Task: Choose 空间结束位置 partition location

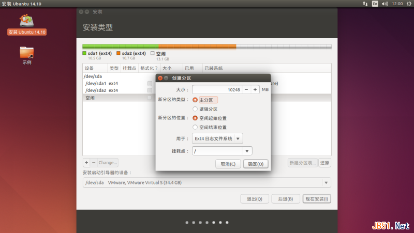Action: (x=210, y=127)
